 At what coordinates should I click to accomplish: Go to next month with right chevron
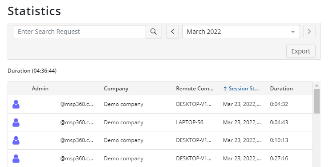coord(309,32)
